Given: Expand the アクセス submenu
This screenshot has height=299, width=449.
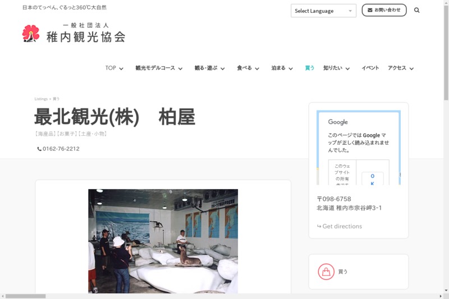Looking at the screenshot, I should tap(411, 68).
